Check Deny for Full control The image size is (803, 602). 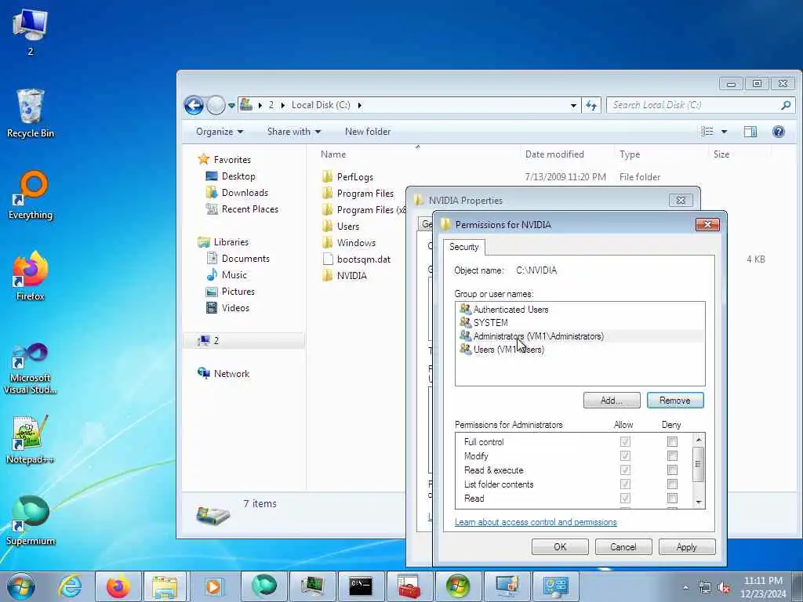672,442
